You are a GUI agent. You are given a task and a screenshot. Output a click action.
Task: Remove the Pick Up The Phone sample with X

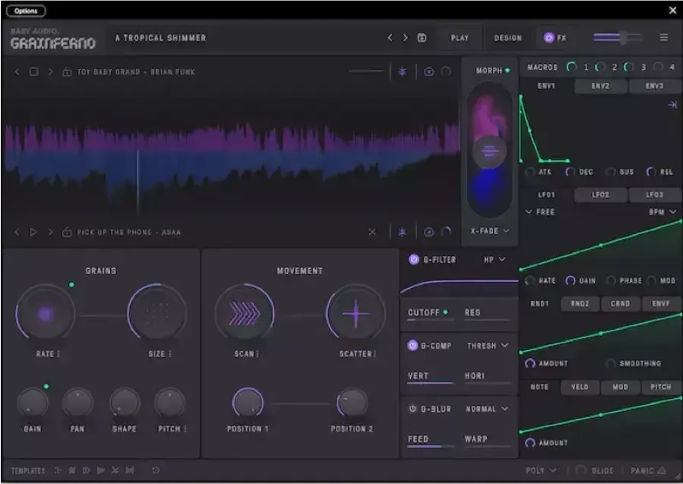point(372,233)
